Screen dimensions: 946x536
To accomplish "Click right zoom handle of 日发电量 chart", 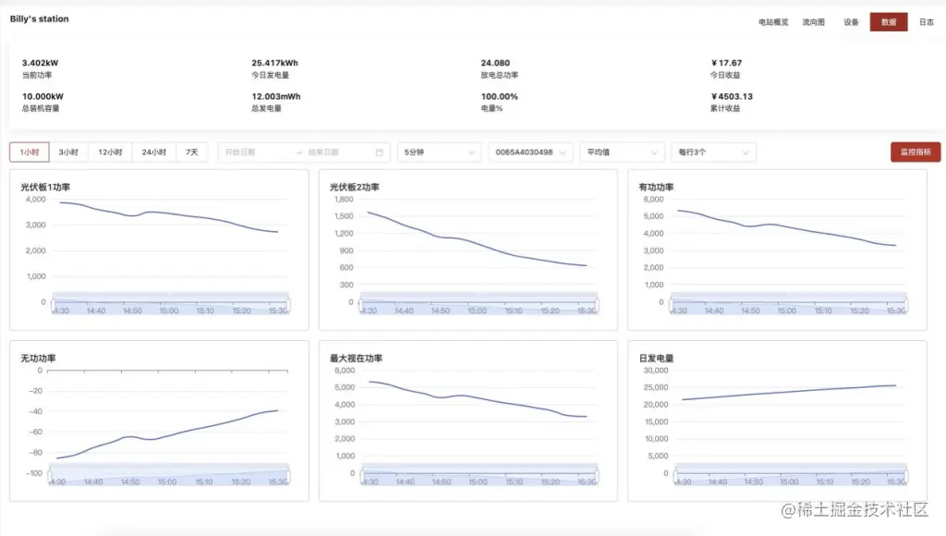I will point(905,477).
